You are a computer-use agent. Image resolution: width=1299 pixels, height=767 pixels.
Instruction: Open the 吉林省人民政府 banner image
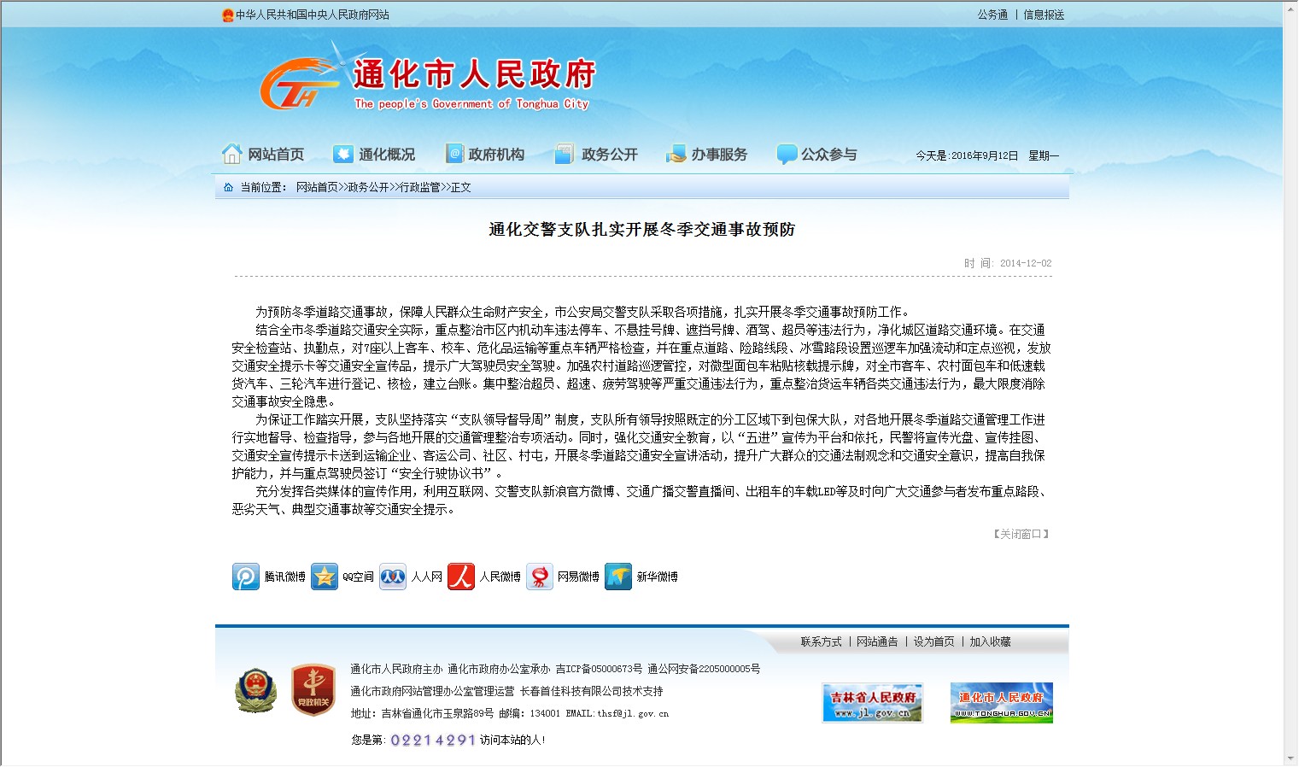tap(872, 703)
